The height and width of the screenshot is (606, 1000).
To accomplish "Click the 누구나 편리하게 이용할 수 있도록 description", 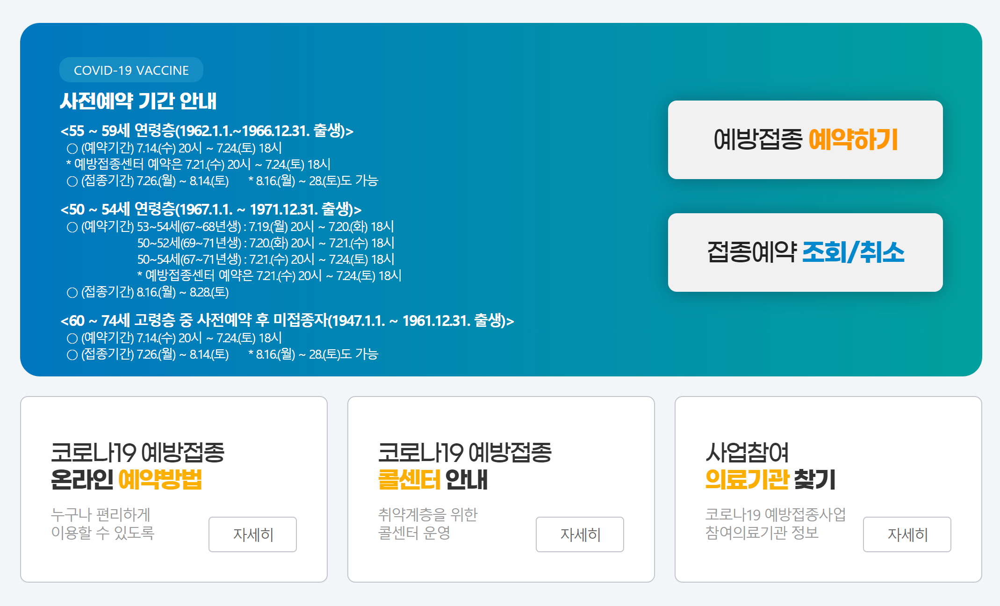I will (x=102, y=524).
